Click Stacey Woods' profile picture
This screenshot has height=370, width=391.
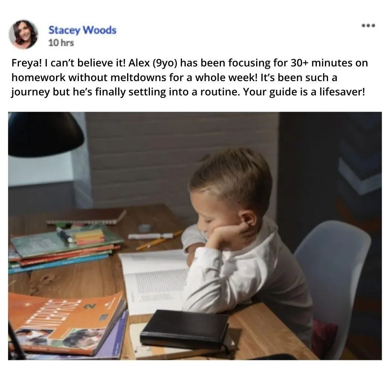pyautogui.click(x=24, y=34)
